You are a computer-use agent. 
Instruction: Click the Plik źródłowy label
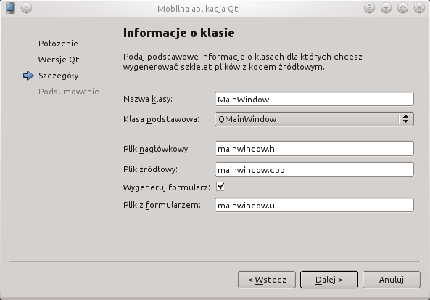[150, 169]
